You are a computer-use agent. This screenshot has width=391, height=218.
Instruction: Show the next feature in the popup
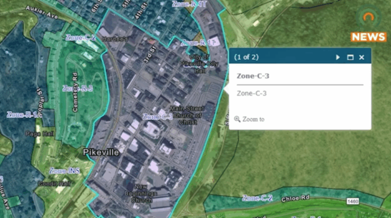coord(338,57)
